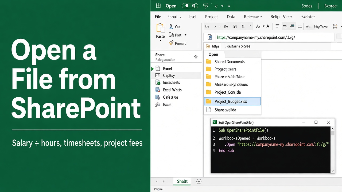Select Iamesheets in the Share panel
342x192 pixels.
pyautogui.click(x=171, y=82)
